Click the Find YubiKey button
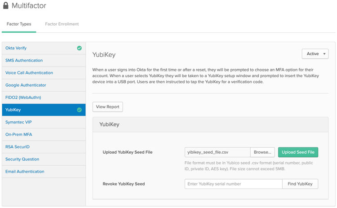Screen dimensions: 337x208 (300, 184)
